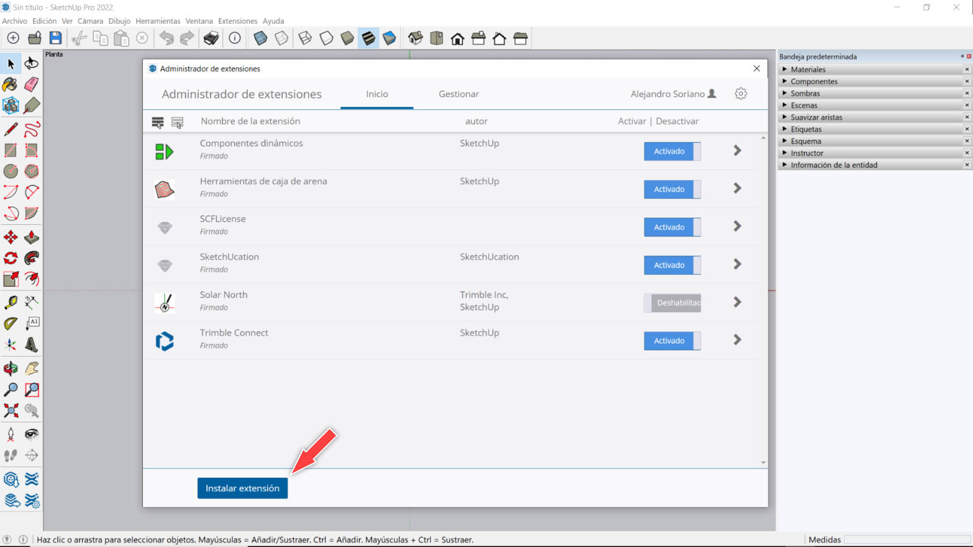The height and width of the screenshot is (547, 973).
Task: Switch to Isometric view icon
Action: pos(415,38)
